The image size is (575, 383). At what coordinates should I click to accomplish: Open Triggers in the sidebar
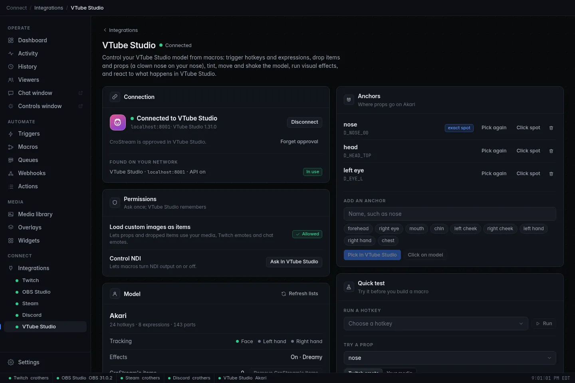[45, 134]
